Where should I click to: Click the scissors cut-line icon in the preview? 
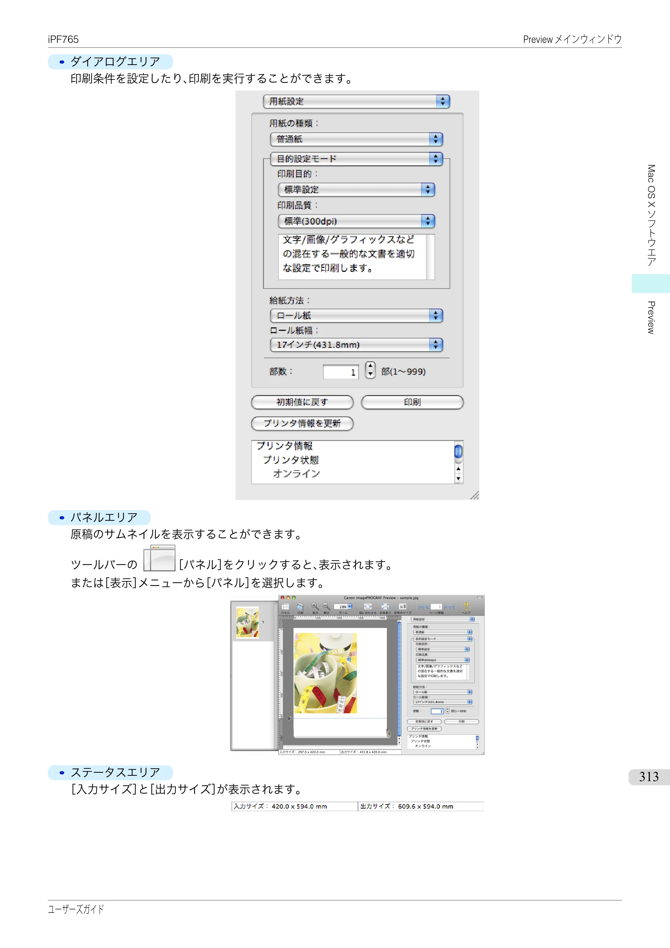pyautogui.click(x=289, y=718)
